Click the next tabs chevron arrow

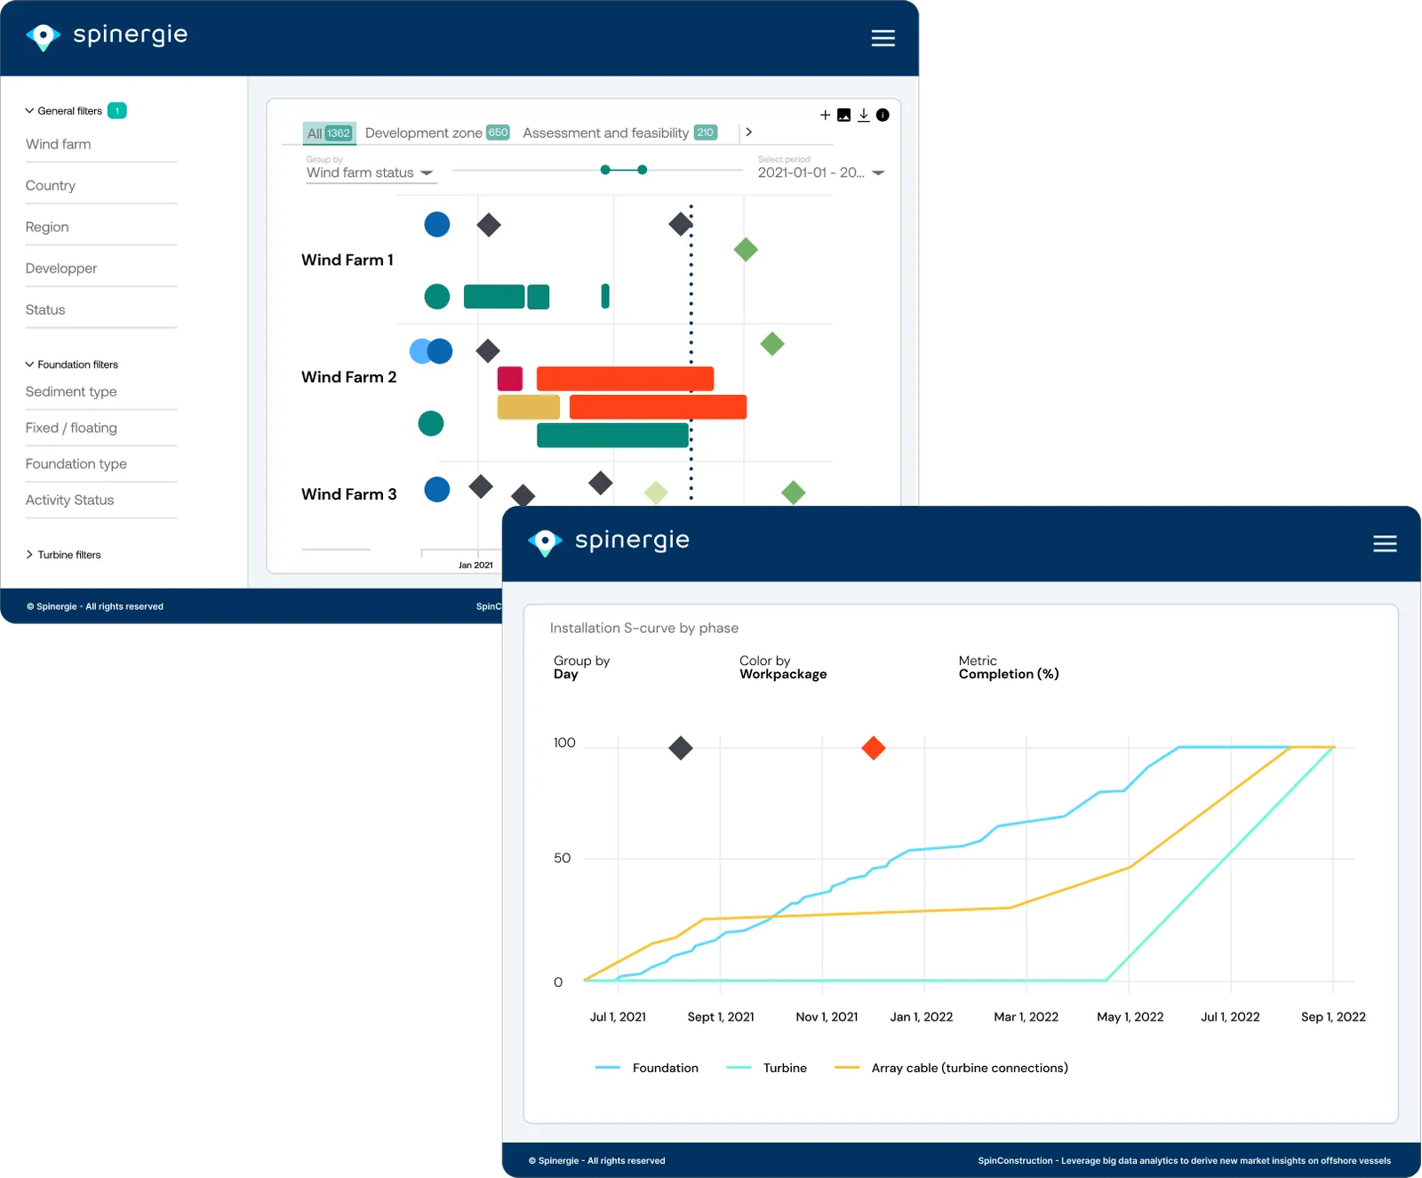[749, 132]
